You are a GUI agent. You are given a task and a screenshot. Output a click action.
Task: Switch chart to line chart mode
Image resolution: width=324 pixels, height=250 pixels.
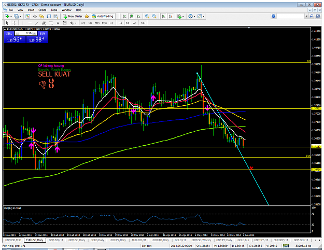click(x=138, y=16)
